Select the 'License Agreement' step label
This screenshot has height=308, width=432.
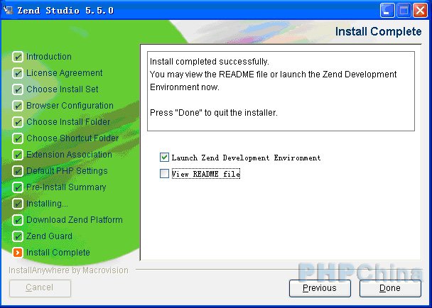[x=64, y=73]
